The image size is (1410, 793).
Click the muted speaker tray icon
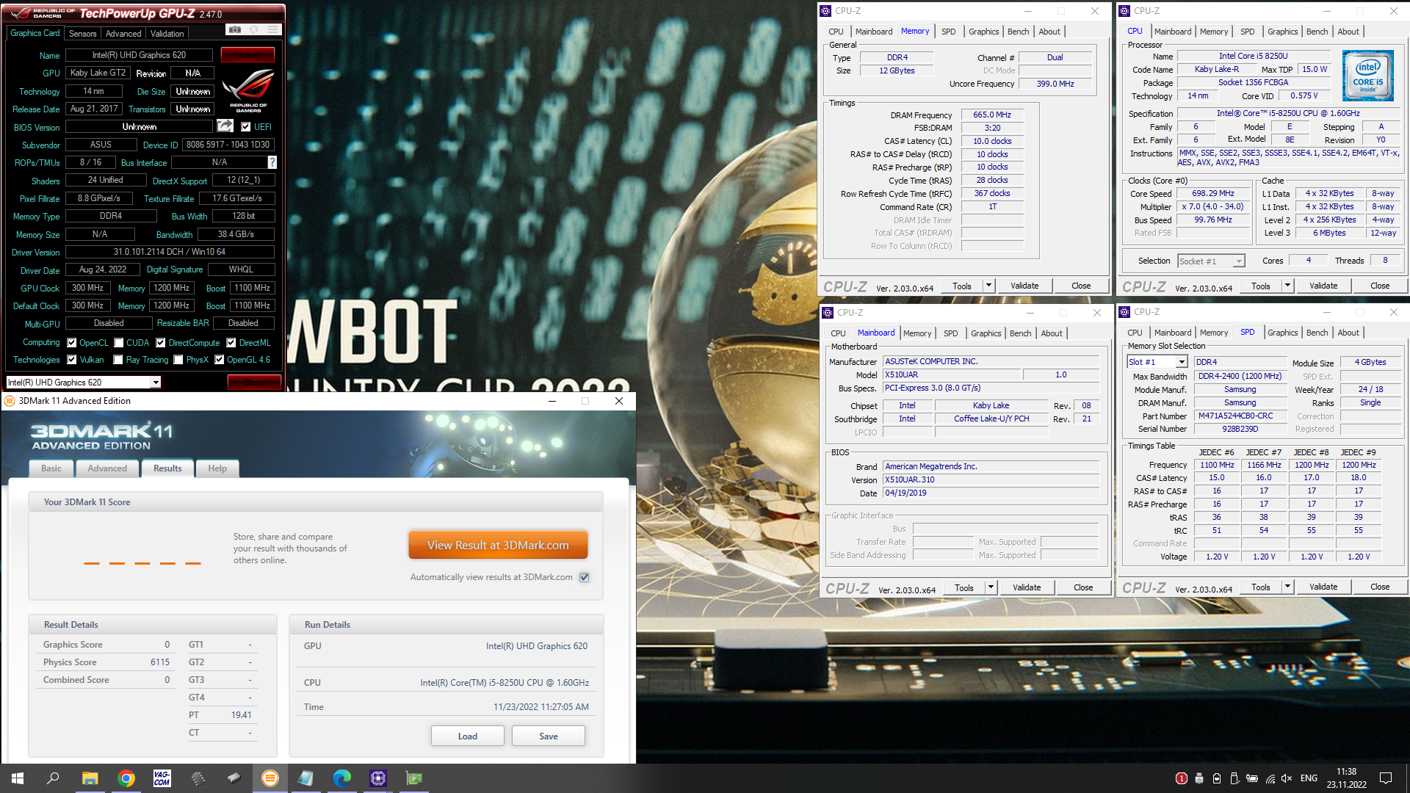(1287, 778)
